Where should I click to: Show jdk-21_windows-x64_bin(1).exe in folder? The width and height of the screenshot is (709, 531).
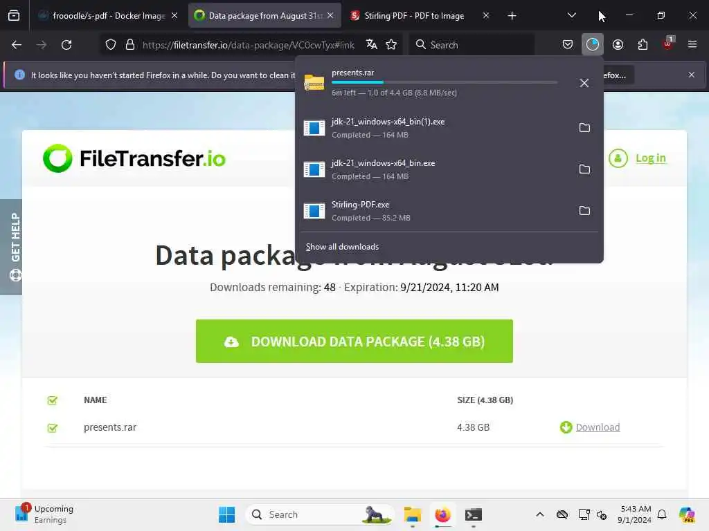coord(584,128)
